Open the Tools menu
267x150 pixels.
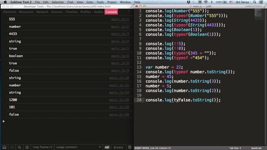coord(100,2)
